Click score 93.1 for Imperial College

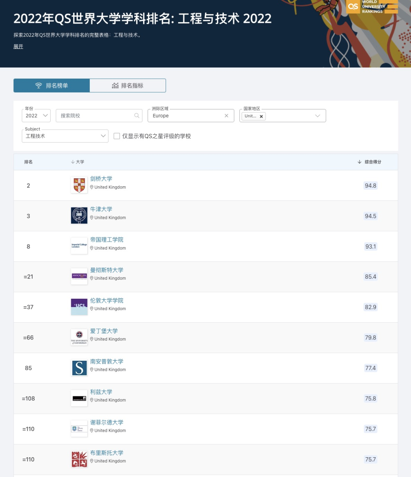(370, 246)
